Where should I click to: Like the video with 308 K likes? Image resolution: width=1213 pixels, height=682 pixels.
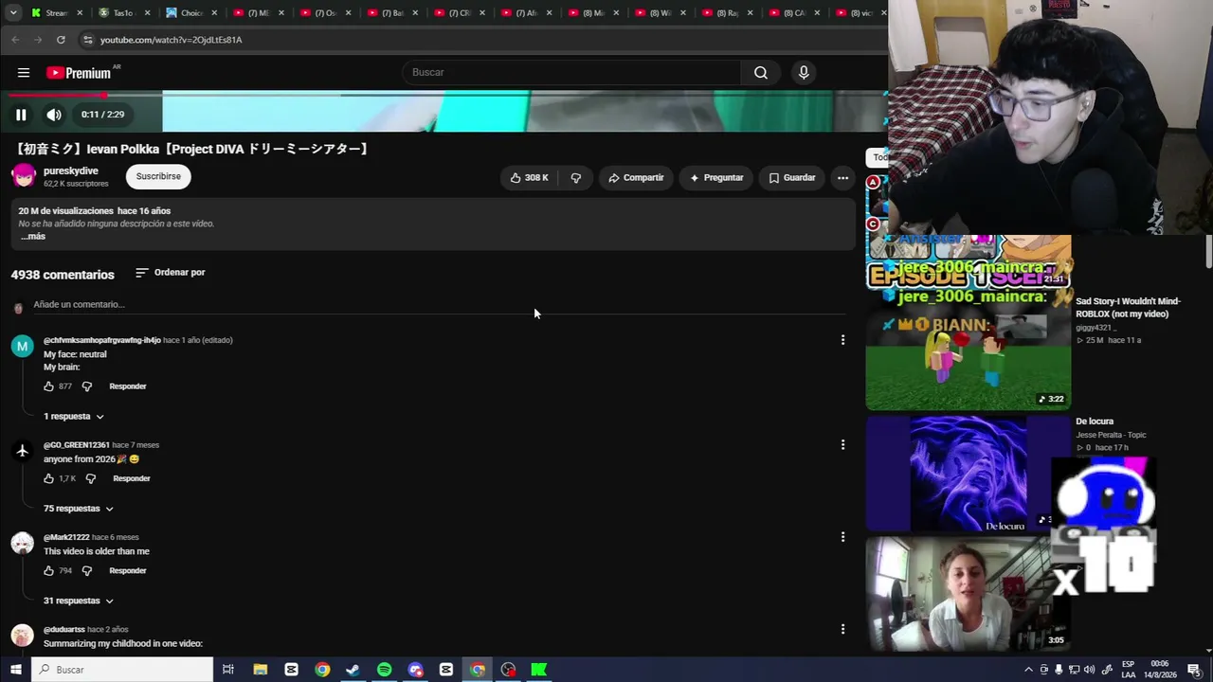coord(529,177)
